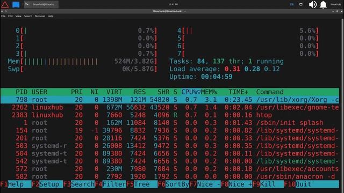Image resolution: width=344 pixels, height=193 pixels.
Task: Select the accounts process row PID 572
Action: point(170,169)
